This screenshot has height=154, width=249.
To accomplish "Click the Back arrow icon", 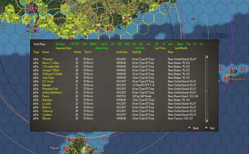I will pos(190,128).
